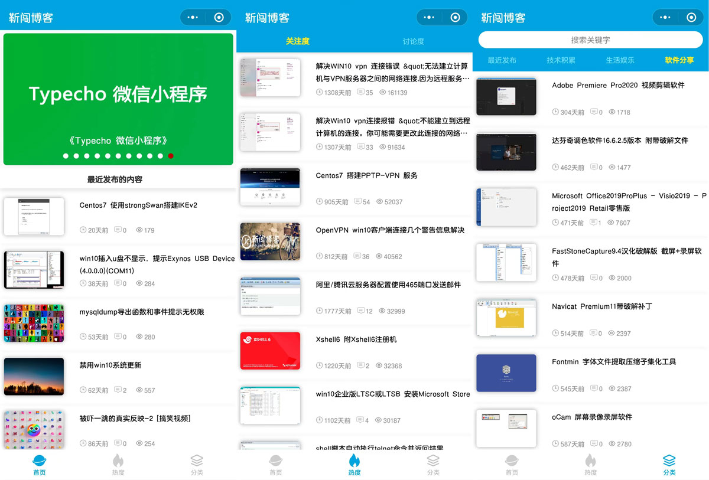Open post Adobe Premiere Pro2020 视频剪辑软件
Viewport: 709px width, 480px height.
pyautogui.click(x=618, y=85)
